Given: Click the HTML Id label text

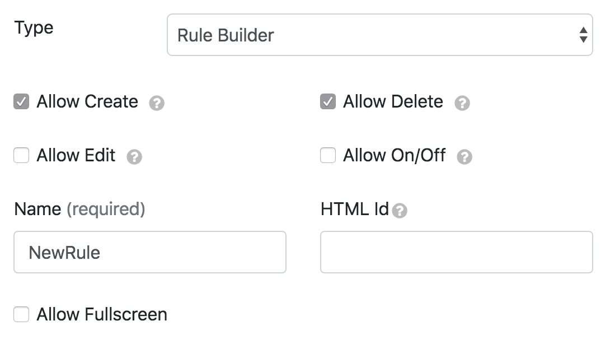Looking at the screenshot, I should coord(354,209).
